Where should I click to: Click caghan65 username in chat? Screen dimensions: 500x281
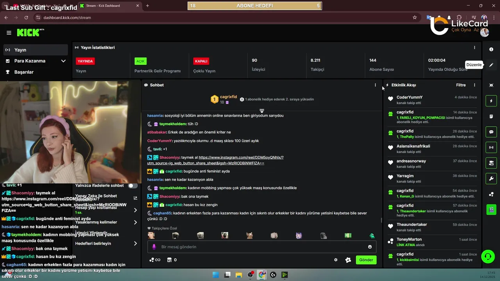coord(162,213)
